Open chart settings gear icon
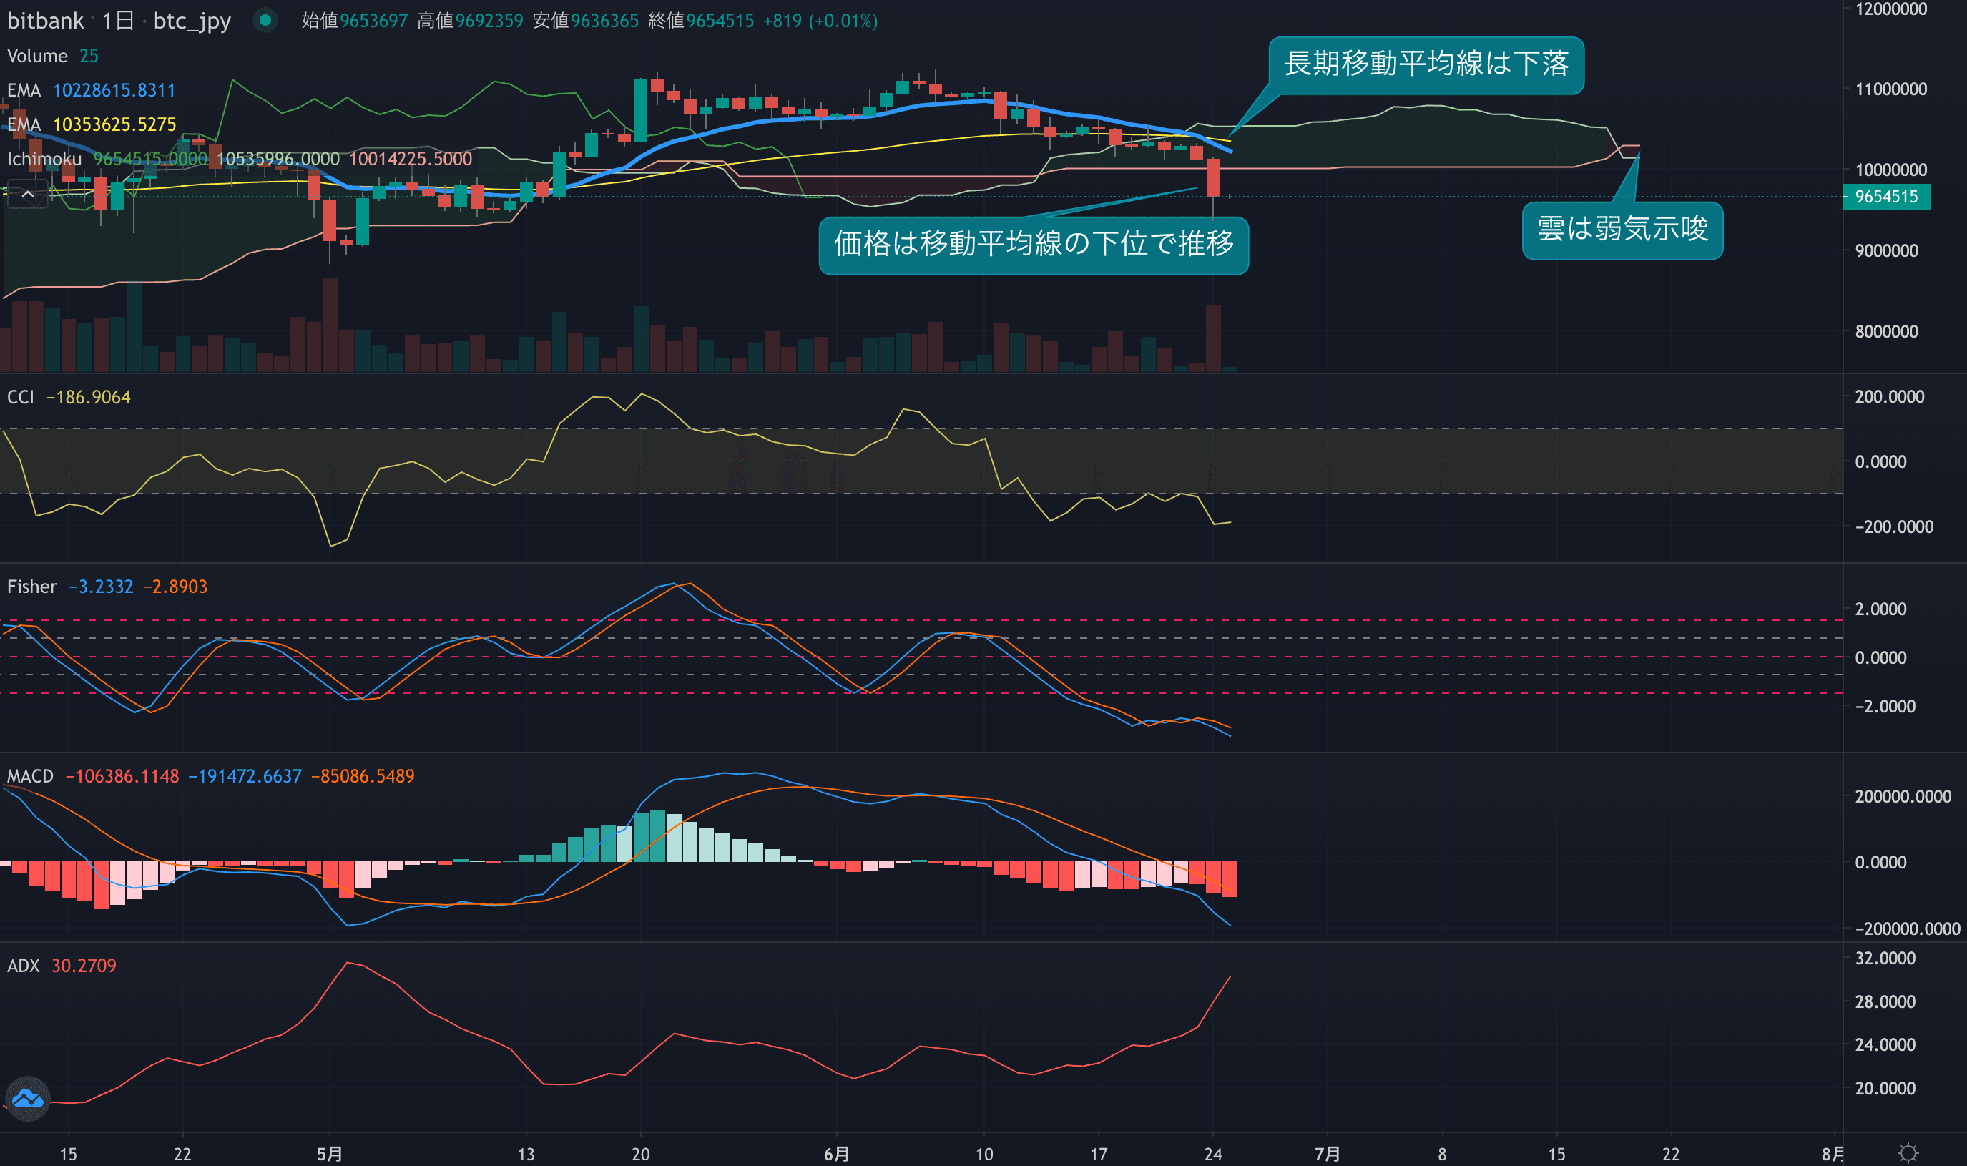This screenshot has height=1166, width=1967. coord(1908,1152)
